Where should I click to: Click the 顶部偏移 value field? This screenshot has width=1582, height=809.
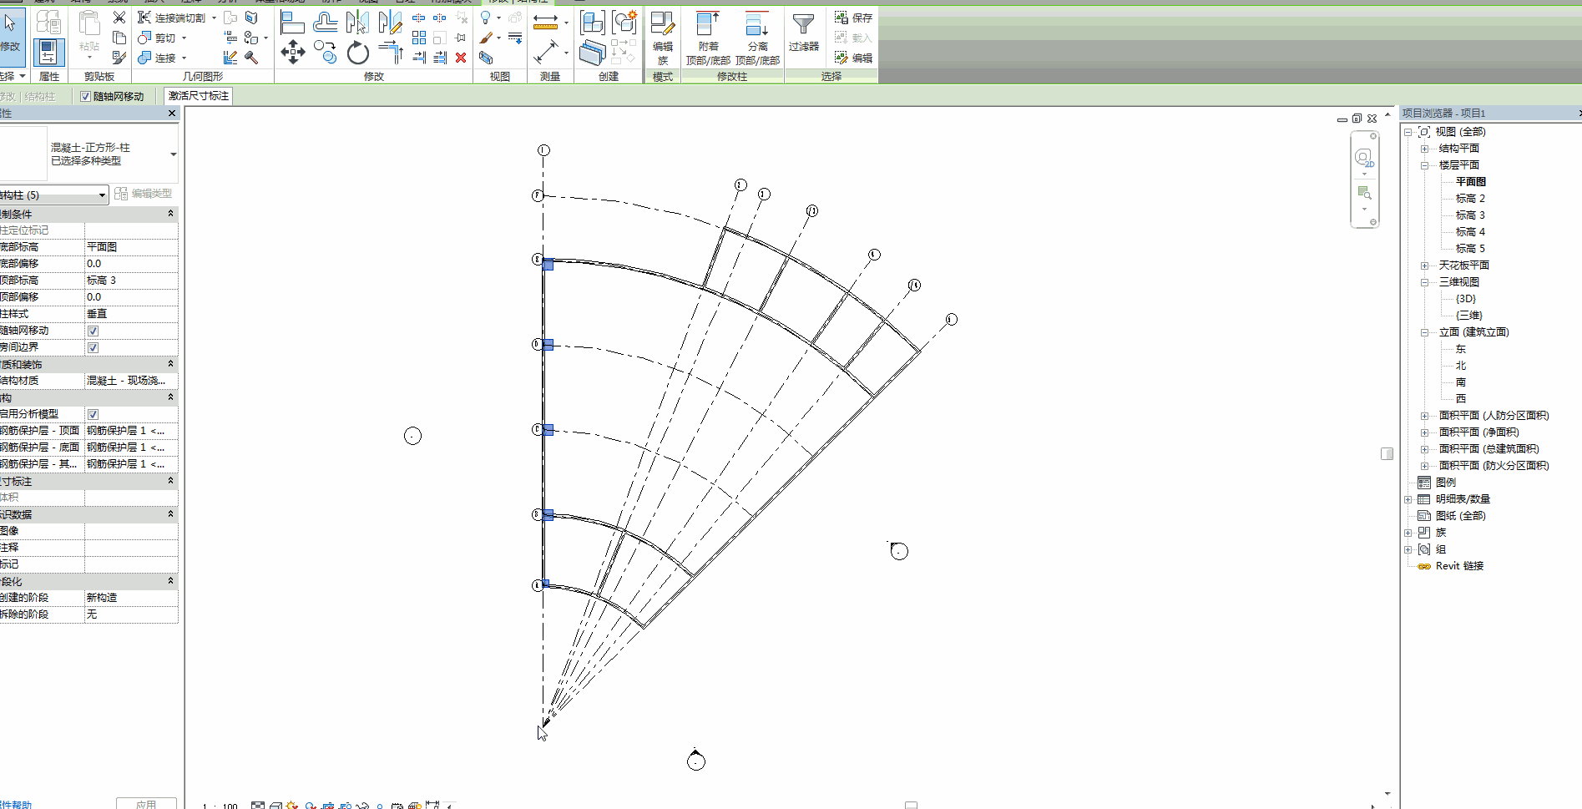(x=131, y=297)
